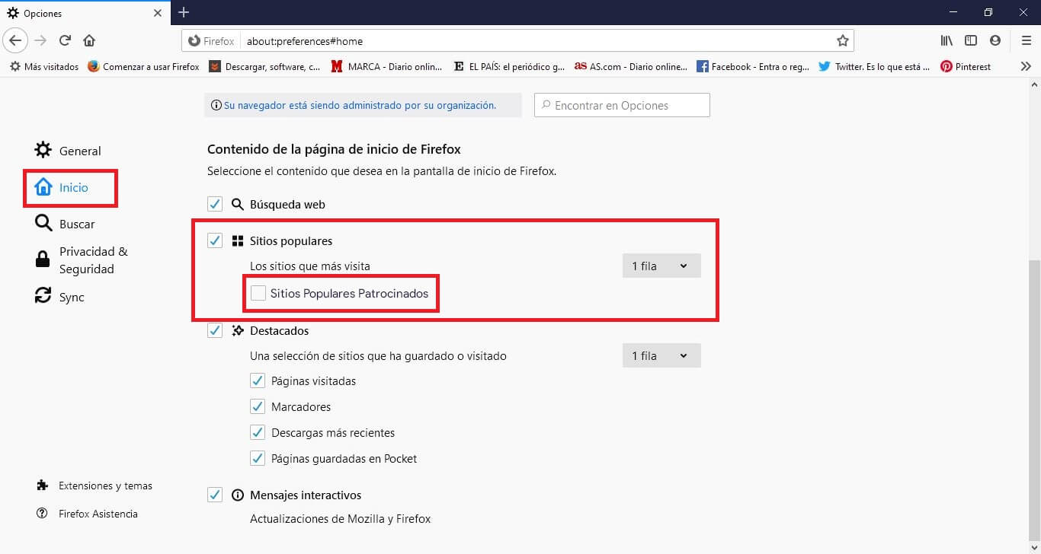Click the Destacados sparkle icon
The height and width of the screenshot is (554, 1041).
[x=237, y=331]
